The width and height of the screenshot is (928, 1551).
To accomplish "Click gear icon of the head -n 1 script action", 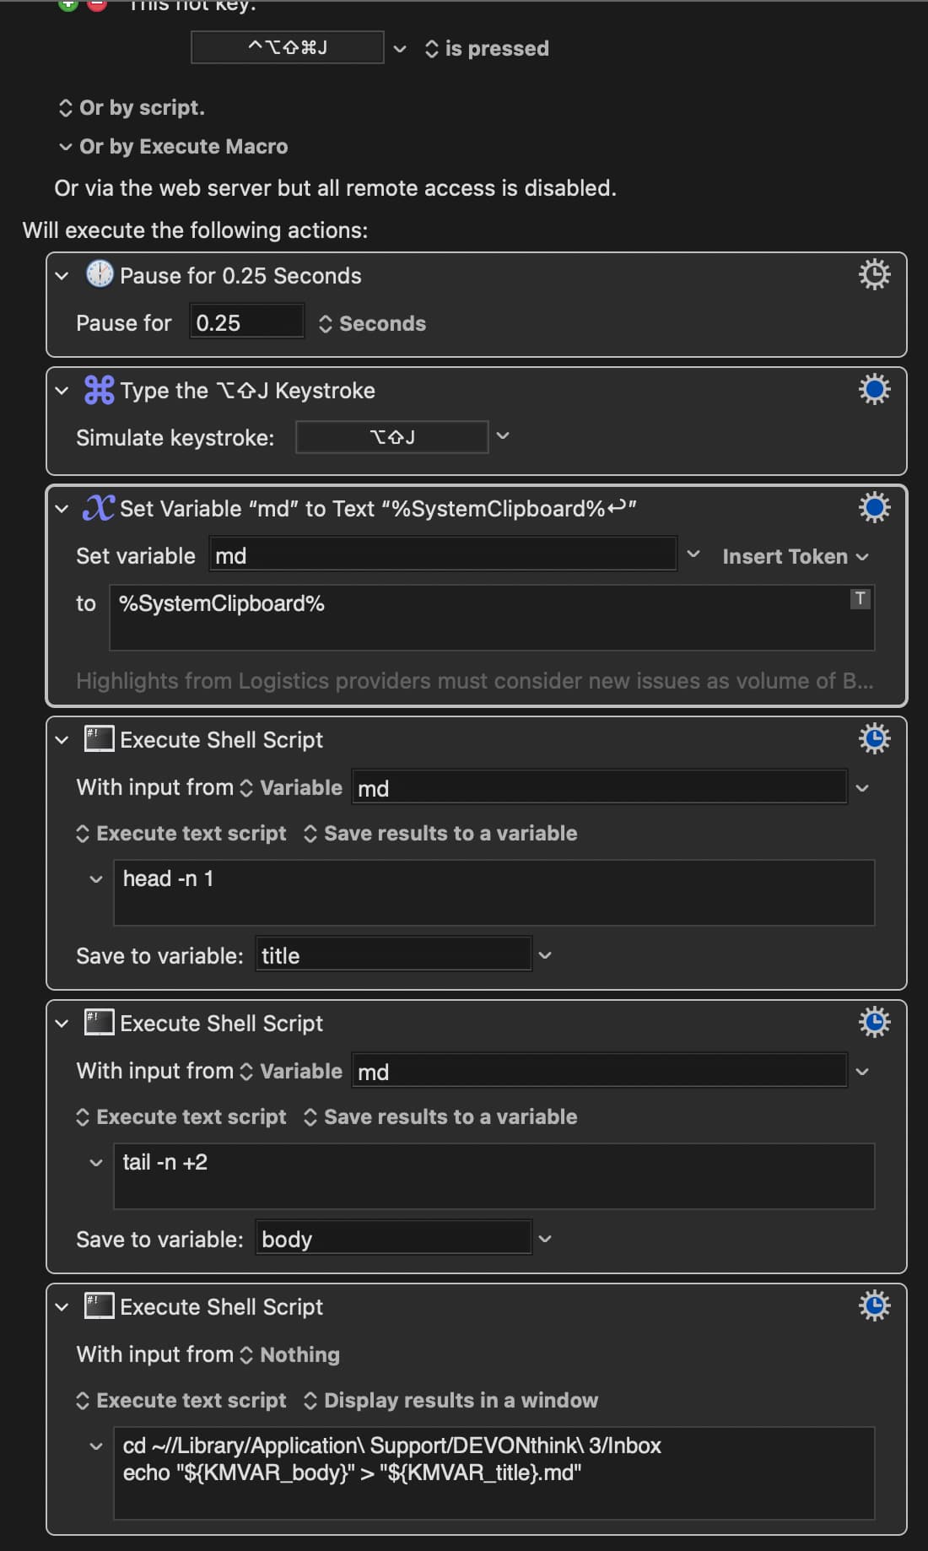I will [874, 738].
